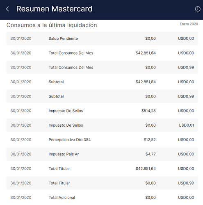
Task: Select Total Titular $42.851,64 row
Action: 102,169
